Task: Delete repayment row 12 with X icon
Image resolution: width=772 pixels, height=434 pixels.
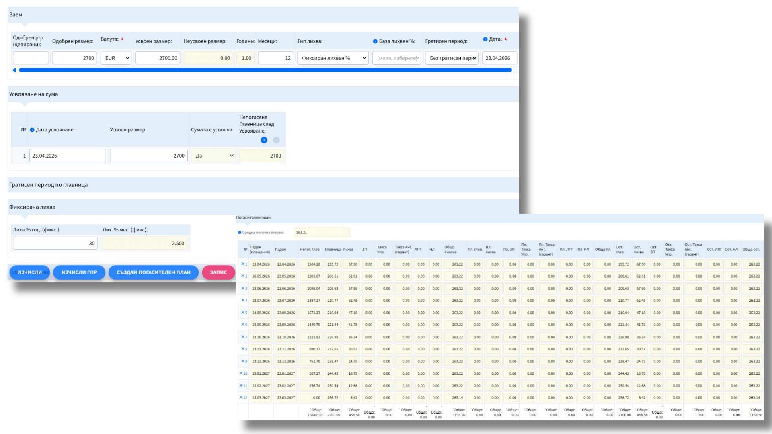Action: 241,397
